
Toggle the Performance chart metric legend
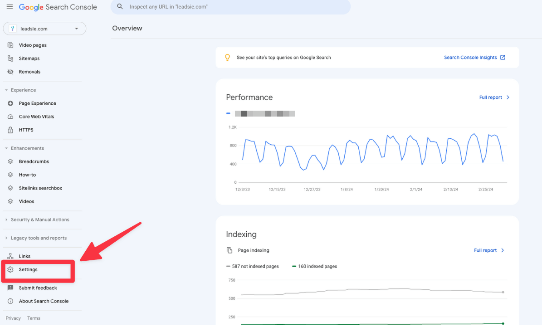click(261, 113)
